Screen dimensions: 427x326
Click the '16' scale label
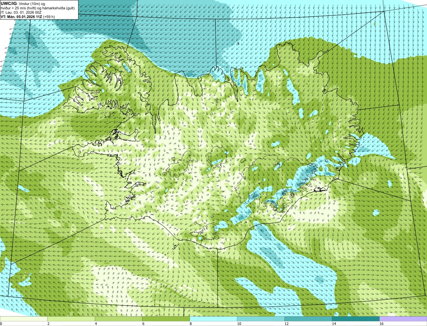pyautogui.click(x=381, y=324)
